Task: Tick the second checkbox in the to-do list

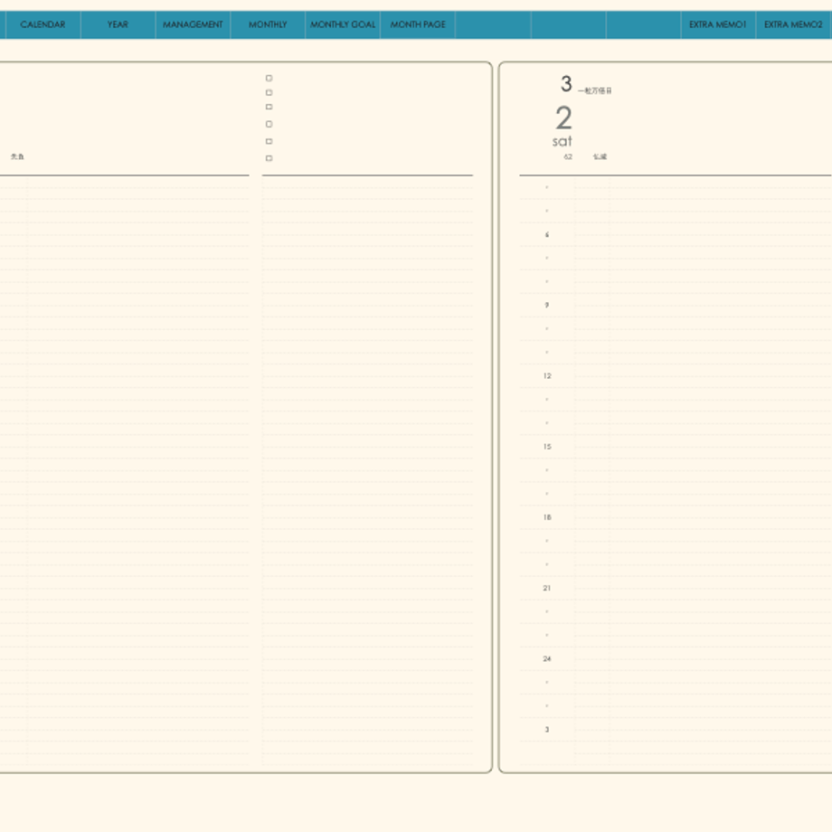Action: (269, 93)
